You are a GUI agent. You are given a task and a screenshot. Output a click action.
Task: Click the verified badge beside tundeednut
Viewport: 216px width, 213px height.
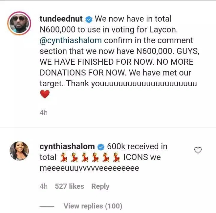pos(89,19)
